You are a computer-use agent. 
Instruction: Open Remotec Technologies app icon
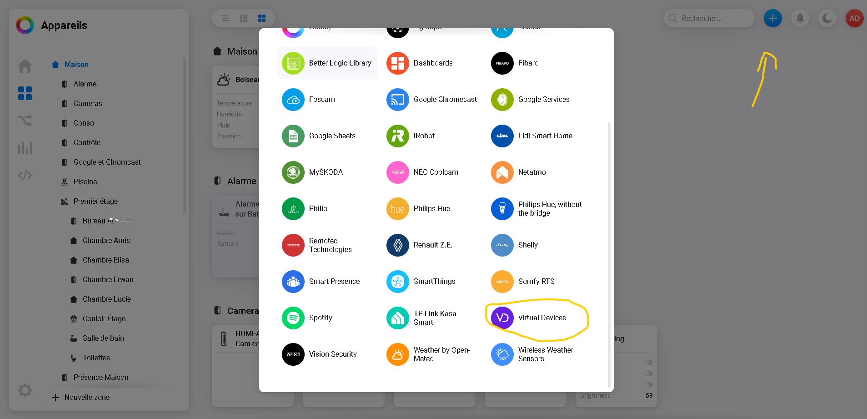(293, 245)
